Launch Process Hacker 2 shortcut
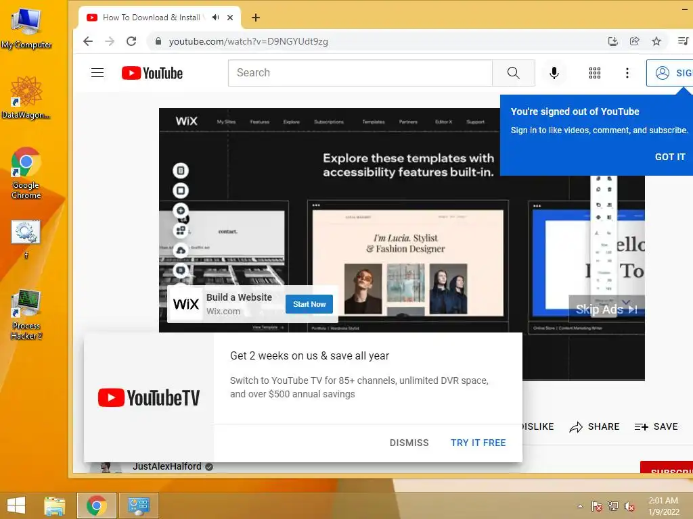This screenshot has width=693, height=519. [x=26, y=314]
